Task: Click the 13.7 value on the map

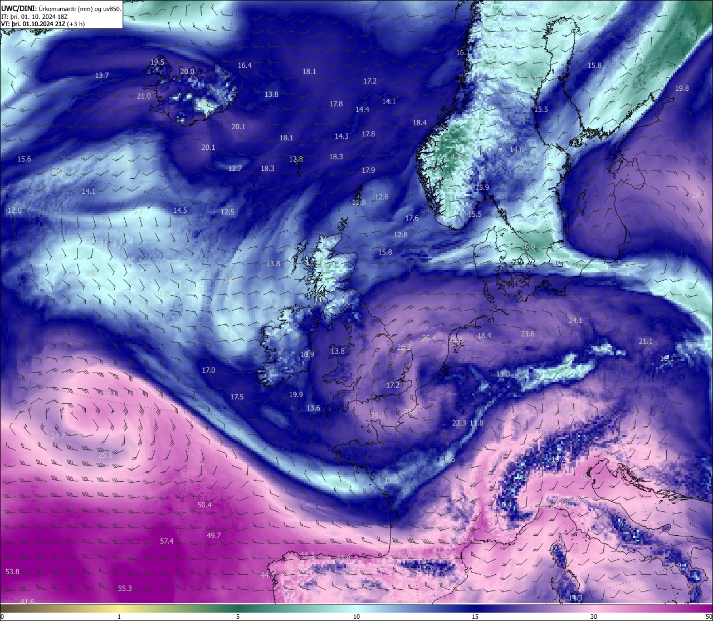Action: coord(102,75)
